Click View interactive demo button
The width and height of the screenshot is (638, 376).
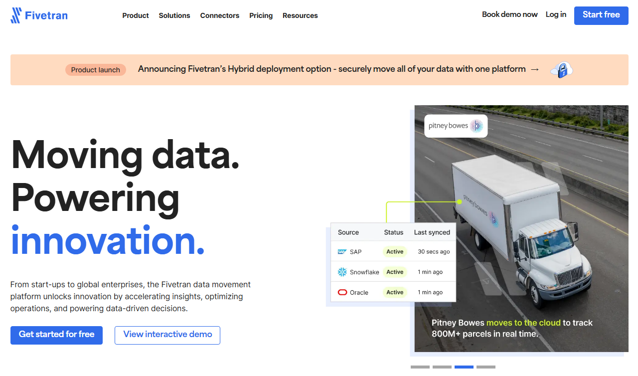[167, 335]
